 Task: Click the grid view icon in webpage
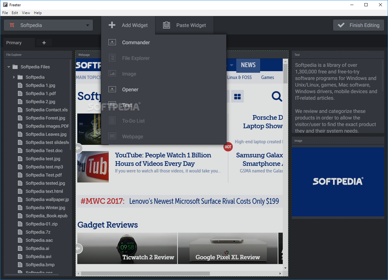tap(238, 96)
